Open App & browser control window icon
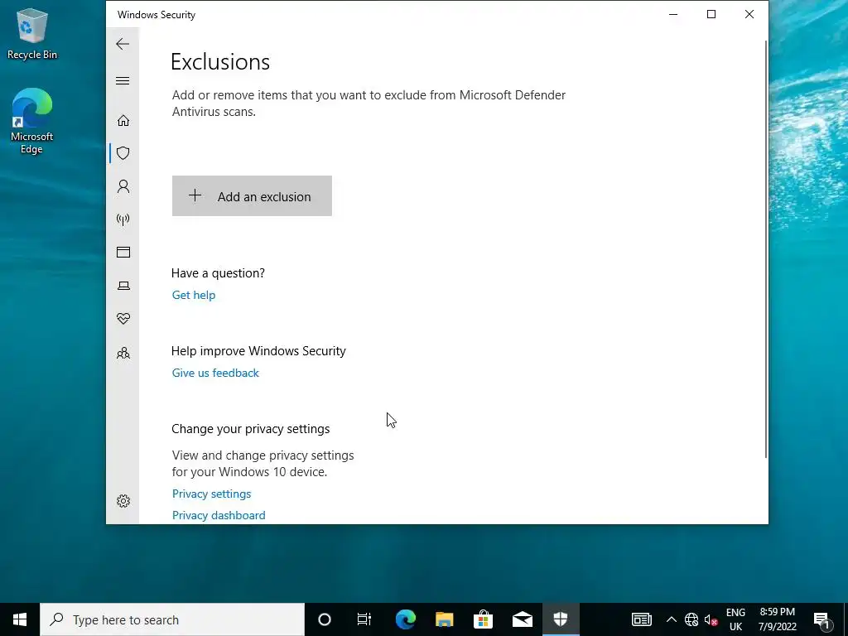 pyautogui.click(x=123, y=252)
